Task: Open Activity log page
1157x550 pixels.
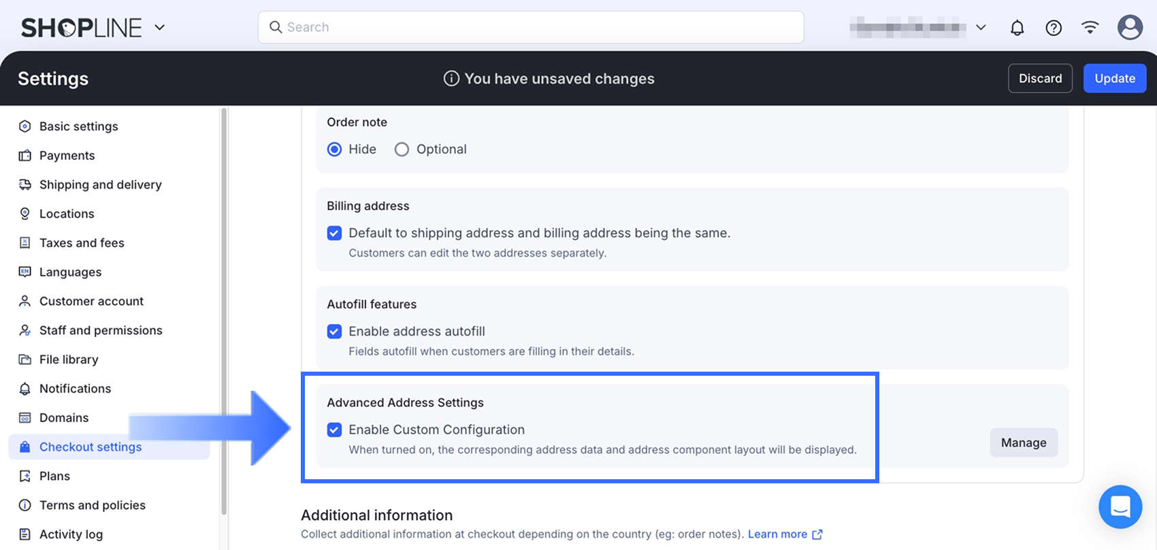Action: point(71,534)
